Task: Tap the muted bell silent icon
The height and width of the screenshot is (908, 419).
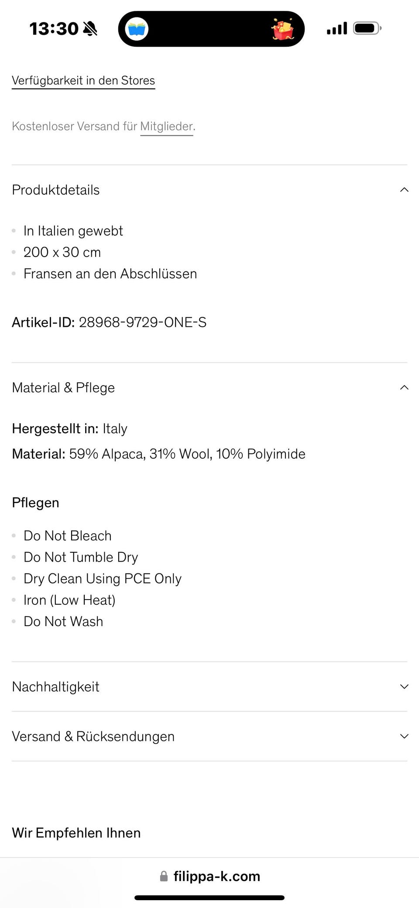Action: pos(90,29)
